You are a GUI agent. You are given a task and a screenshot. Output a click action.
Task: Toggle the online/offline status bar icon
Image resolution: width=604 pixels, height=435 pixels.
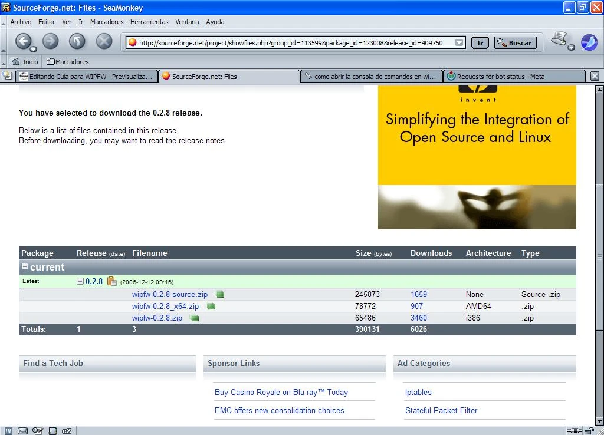tap(574, 431)
